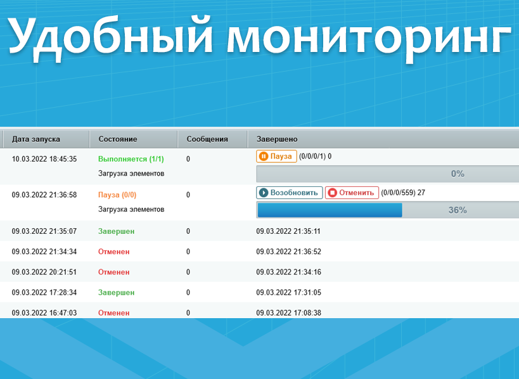Screen dimensions: 519x379
Task: Click the Завершено column header
Action: [276, 139]
